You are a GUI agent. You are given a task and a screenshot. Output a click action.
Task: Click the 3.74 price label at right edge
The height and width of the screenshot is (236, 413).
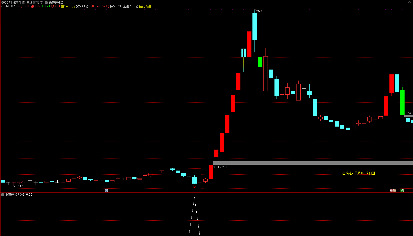point(408,113)
